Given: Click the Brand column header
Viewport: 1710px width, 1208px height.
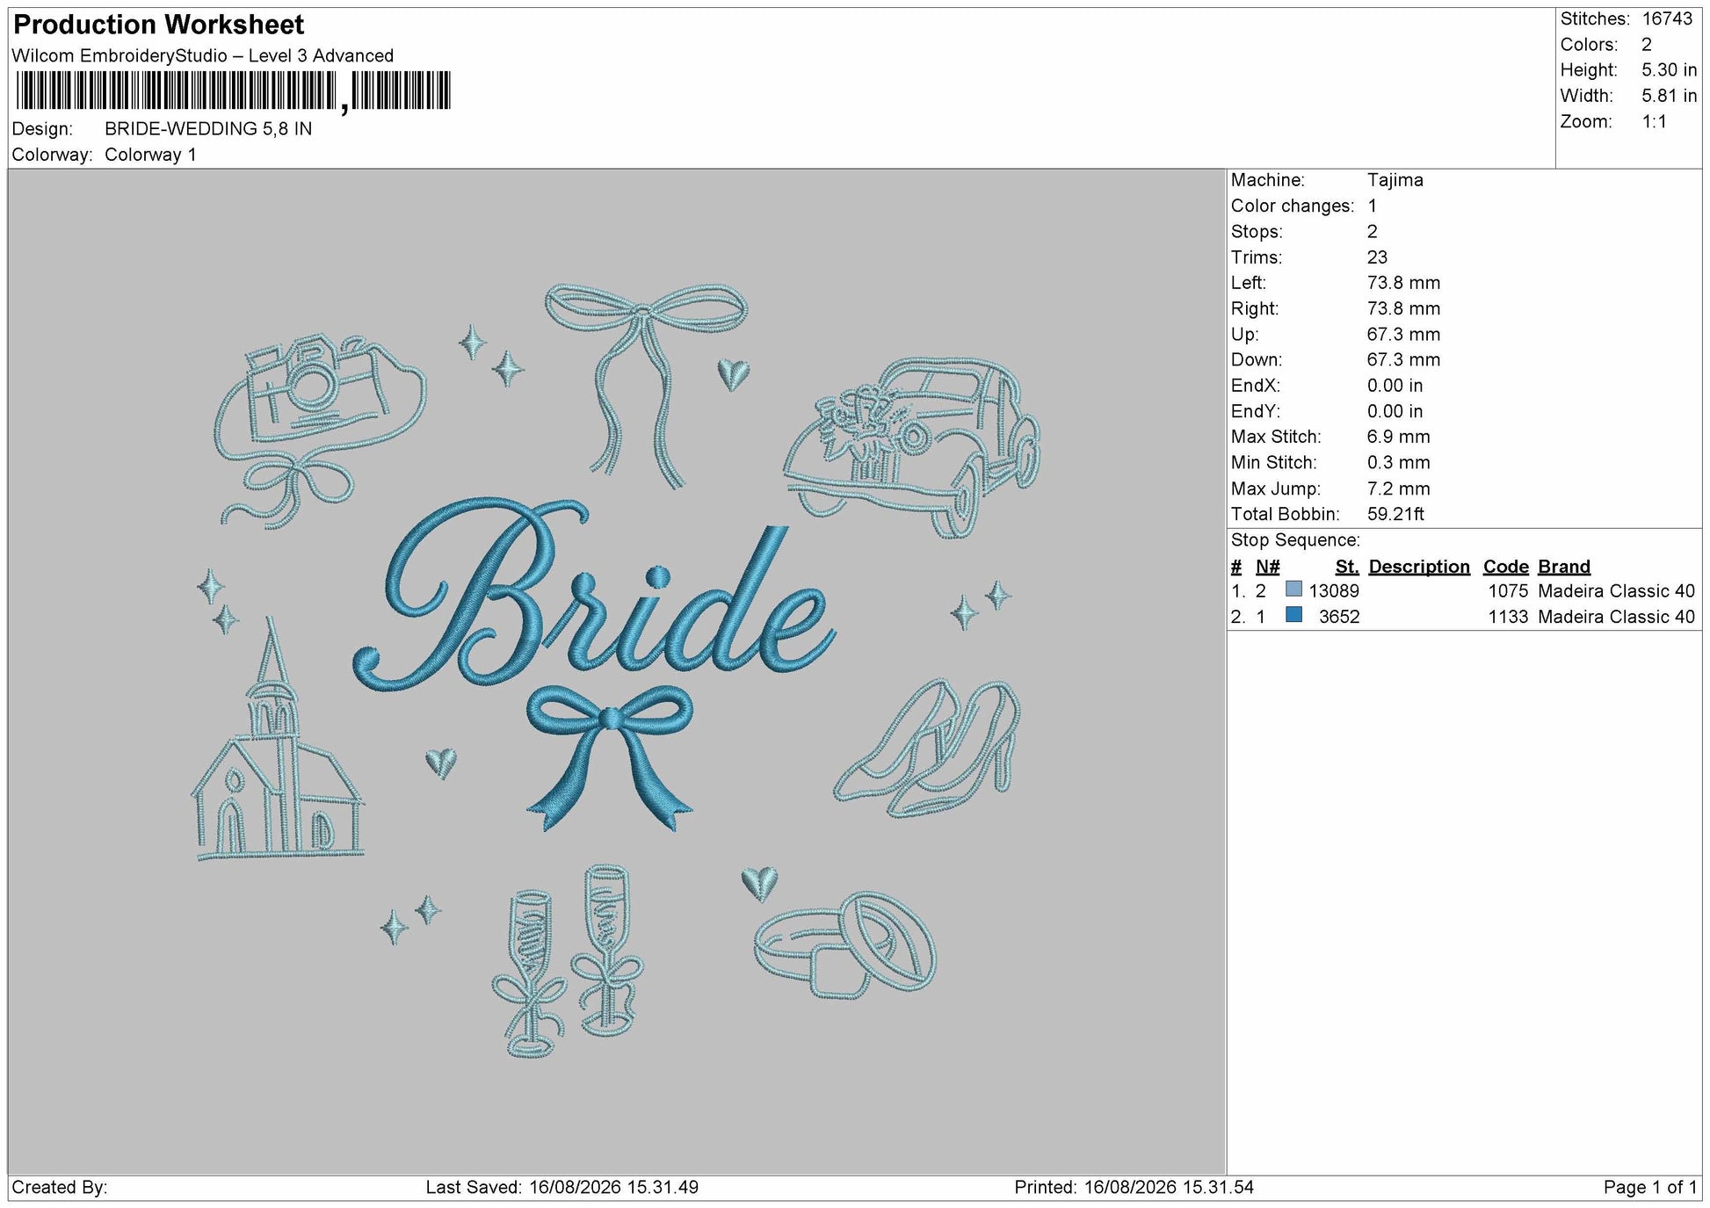Looking at the screenshot, I should (1564, 567).
